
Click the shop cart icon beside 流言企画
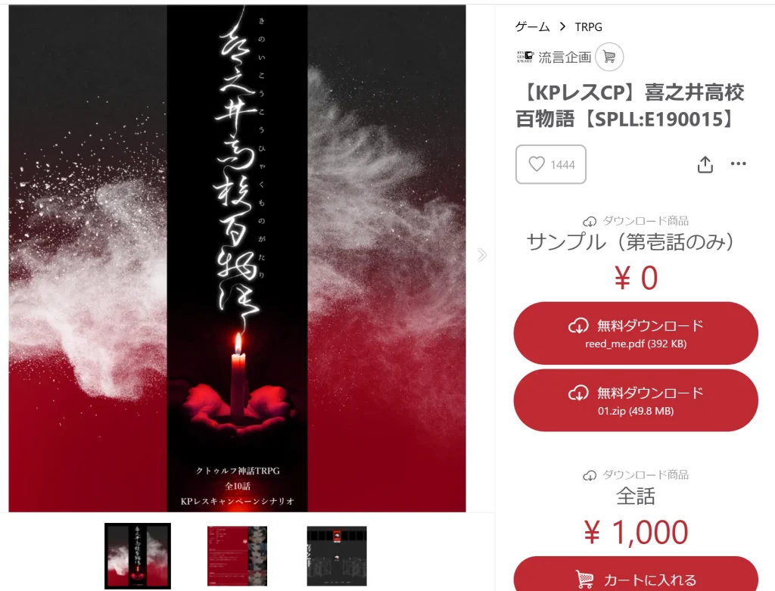[x=609, y=57]
